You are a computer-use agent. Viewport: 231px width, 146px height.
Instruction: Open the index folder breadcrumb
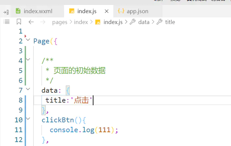tap(81, 22)
